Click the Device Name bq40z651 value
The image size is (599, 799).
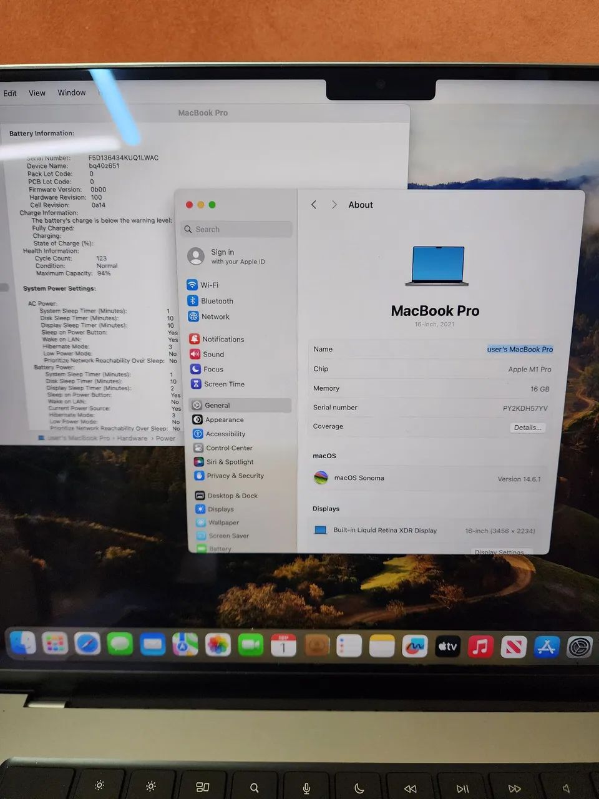104,166
